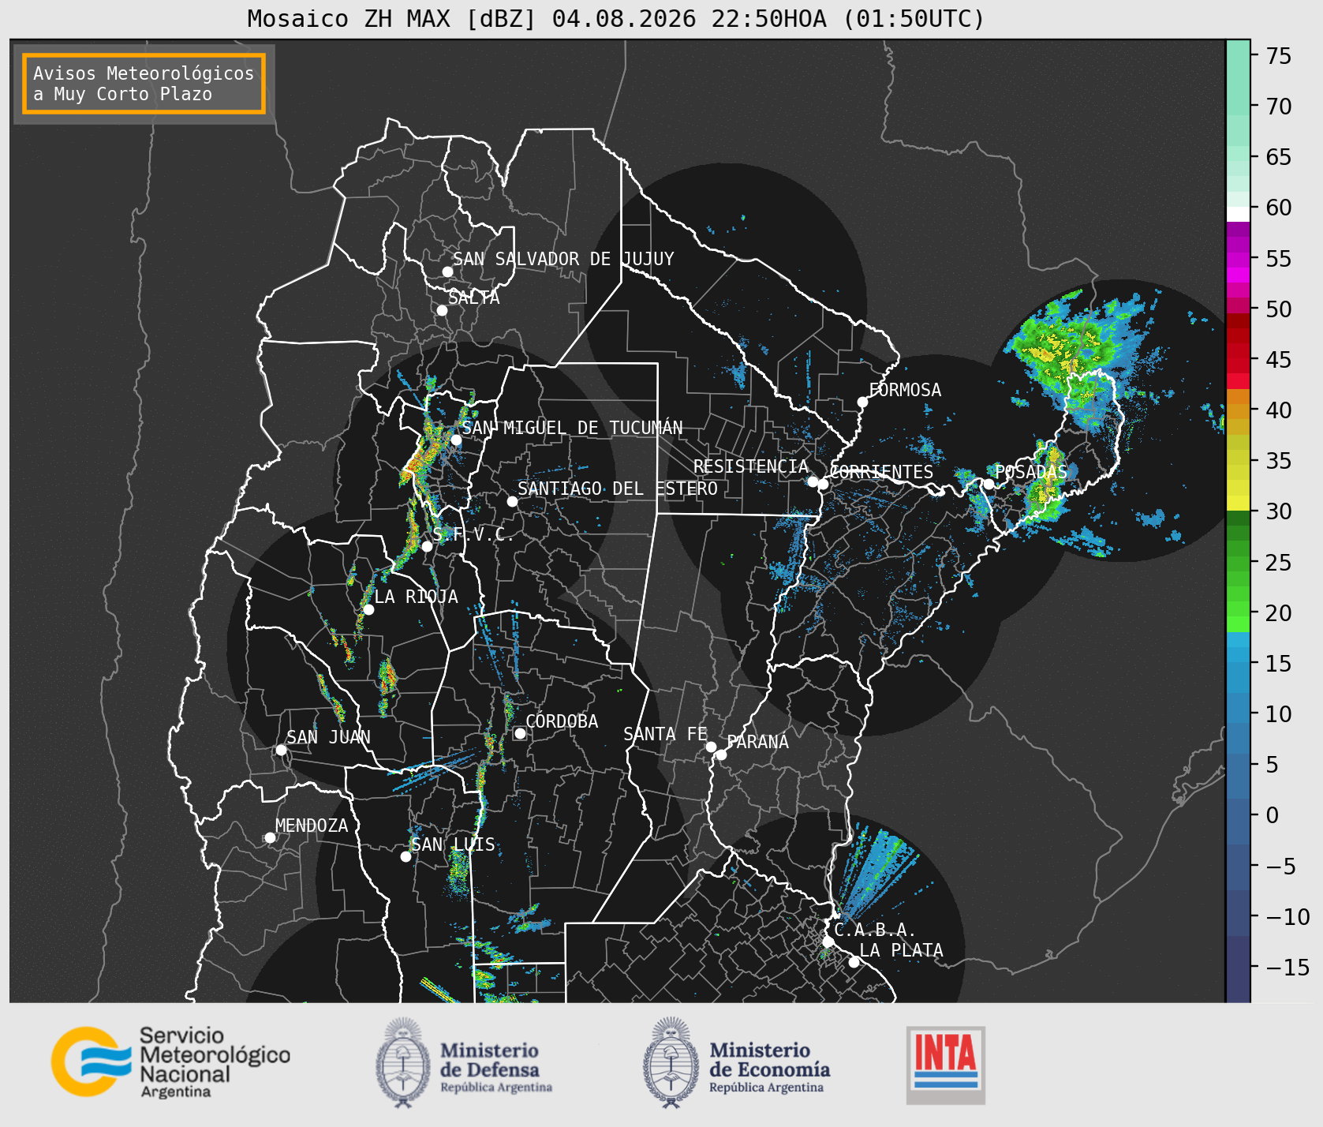
Task: Click the San Salvador de Jujuy city dot
Action: point(447,271)
